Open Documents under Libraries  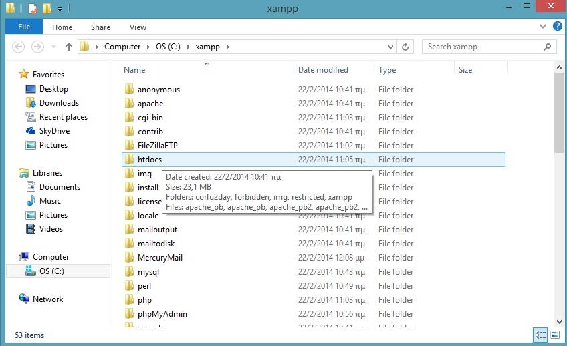[60, 187]
